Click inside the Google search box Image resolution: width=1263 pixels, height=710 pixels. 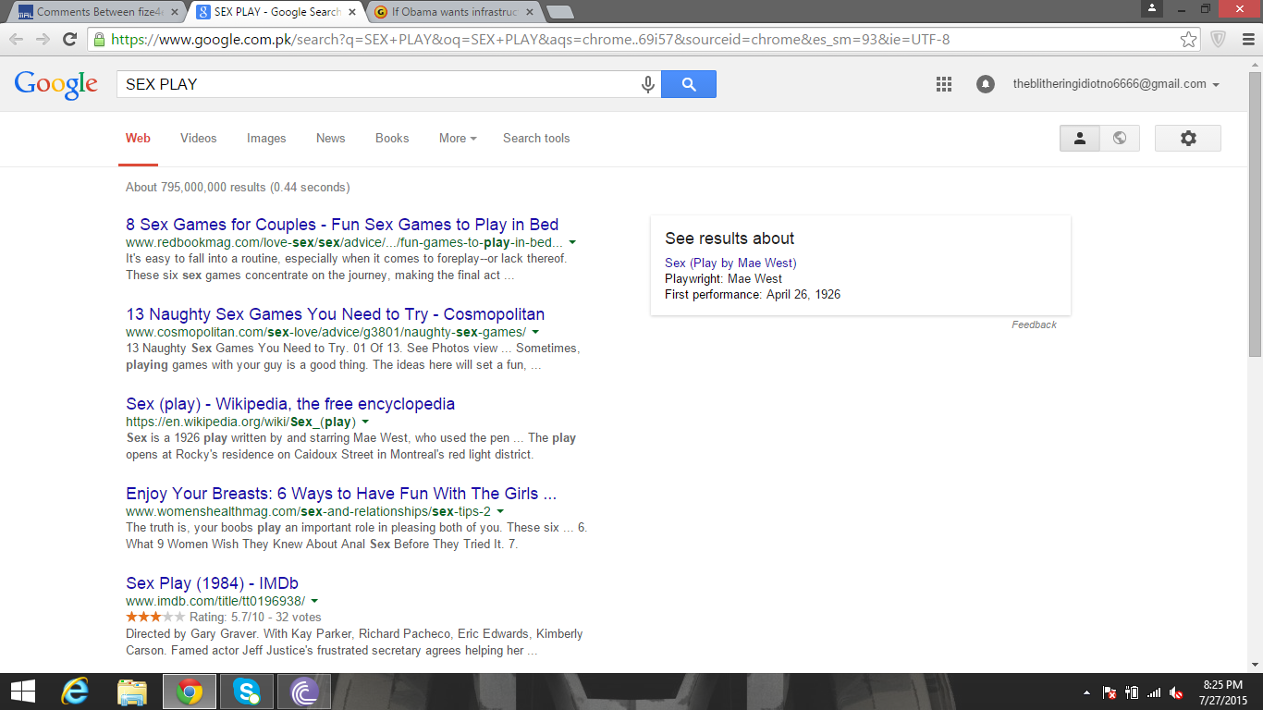pyautogui.click(x=379, y=84)
